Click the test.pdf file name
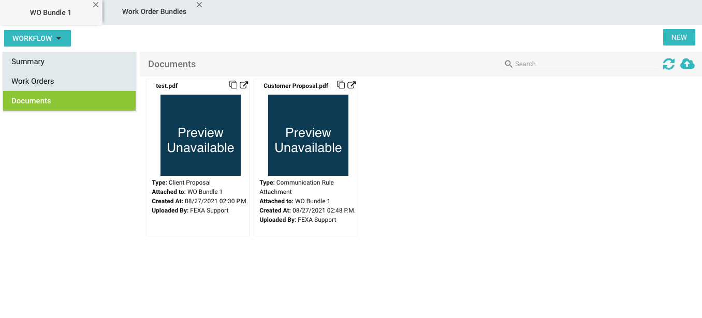702x318 pixels. (167, 86)
